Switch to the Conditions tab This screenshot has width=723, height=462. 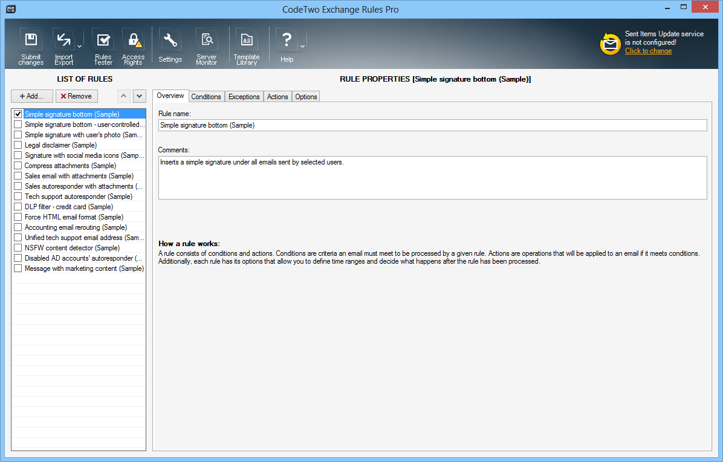tap(206, 96)
